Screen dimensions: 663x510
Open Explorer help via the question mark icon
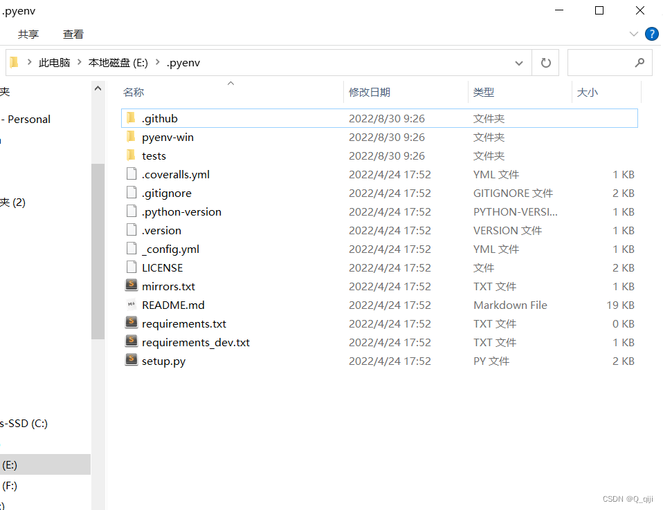click(x=651, y=34)
